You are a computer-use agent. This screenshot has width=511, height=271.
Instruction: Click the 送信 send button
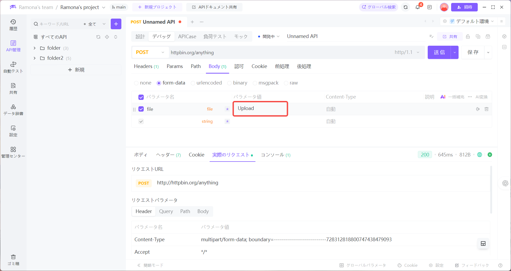[439, 52]
